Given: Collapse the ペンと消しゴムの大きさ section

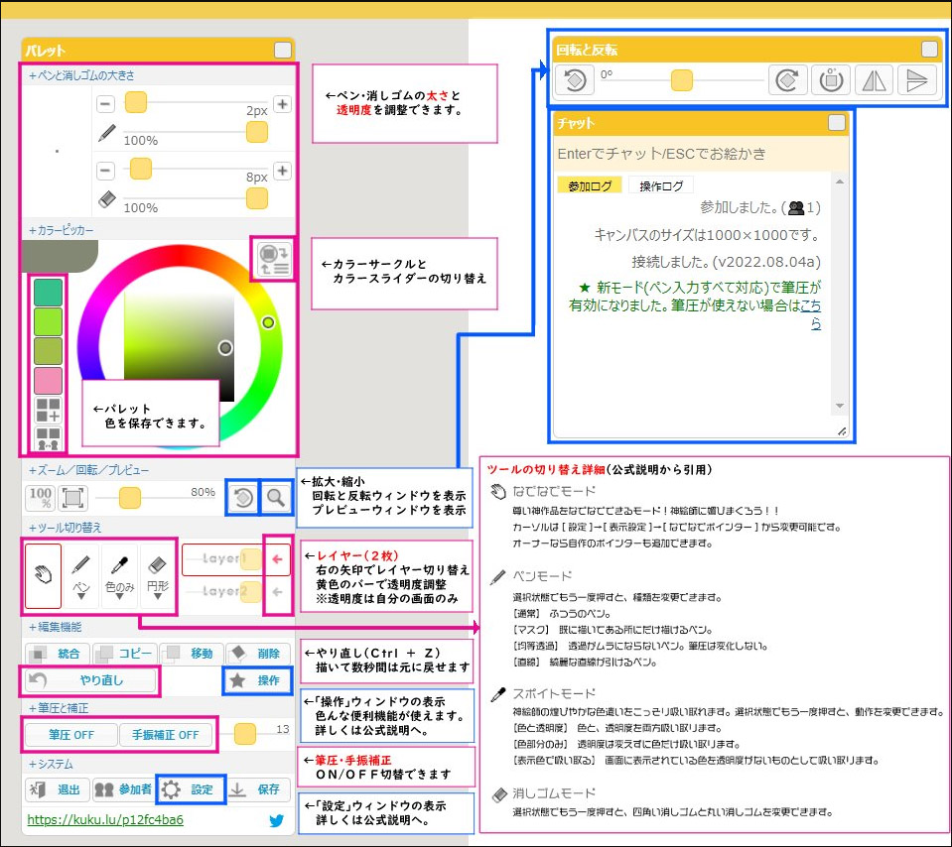Looking at the screenshot, I should (81, 75).
